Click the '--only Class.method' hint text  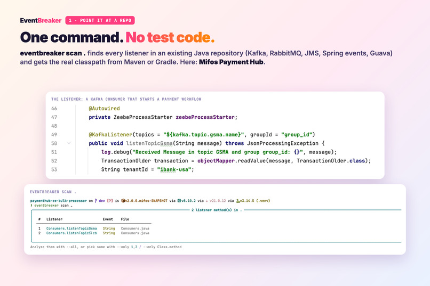[162, 247]
